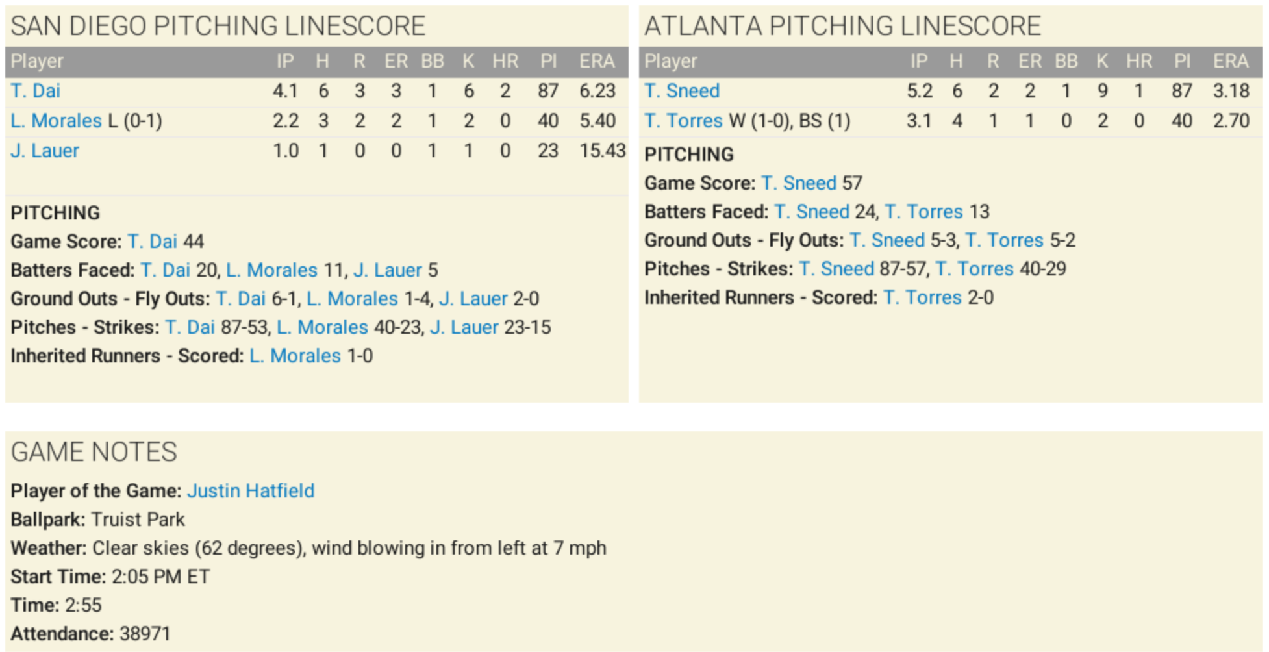Select T. Torres in Ground Outs line
This screenshot has height=652, width=1269.
(1004, 240)
